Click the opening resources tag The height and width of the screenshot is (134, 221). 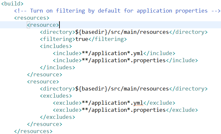[x=32, y=18]
